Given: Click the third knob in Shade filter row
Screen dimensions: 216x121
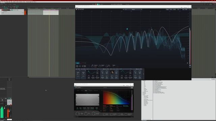Looking at the screenshot, I should click(x=107, y=66).
